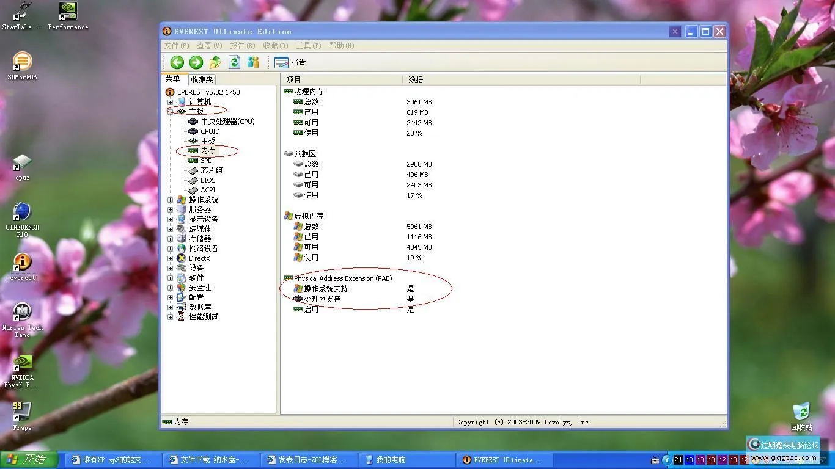Launch cpuz from the desktop
This screenshot has height=469, width=835.
coord(21,165)
